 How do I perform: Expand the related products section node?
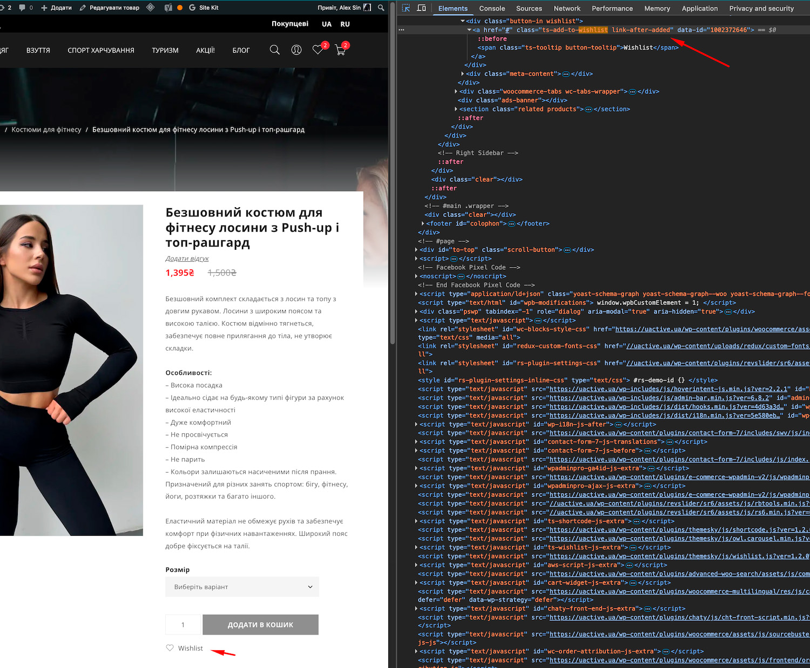coord(456,110)
